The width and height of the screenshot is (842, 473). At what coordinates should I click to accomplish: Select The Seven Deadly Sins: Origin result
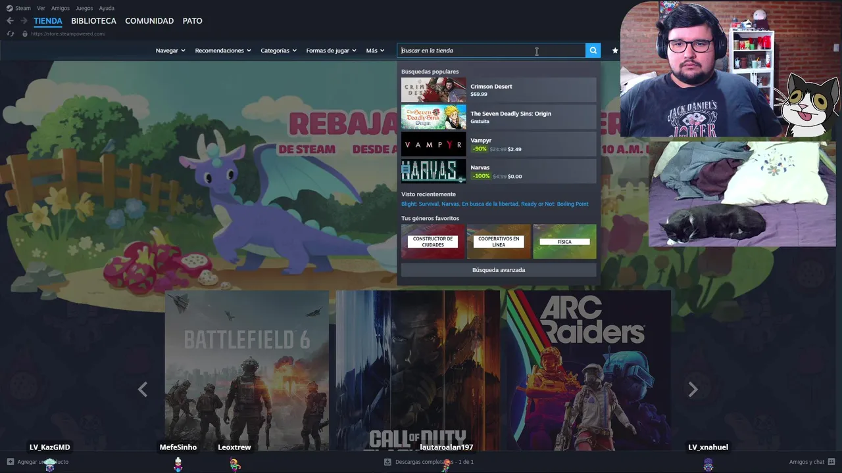point(499,117)
